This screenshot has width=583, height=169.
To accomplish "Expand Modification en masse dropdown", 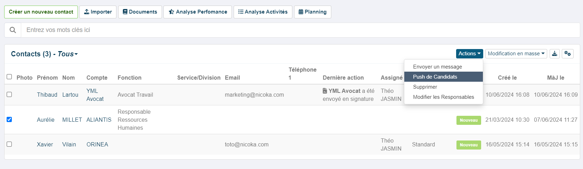I will [516, 54].
